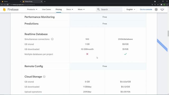Click the Remote Config row title
This screenshot has height=95, width=169.
(34, 66)
